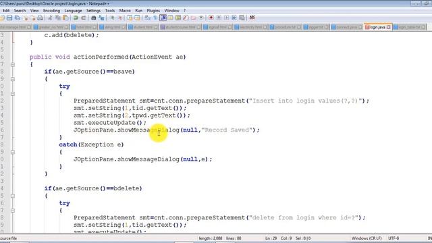This screenshot has width=432, height=243.
Task: Click the Save All toolbar icon
Action: click(x=17, y=18)
